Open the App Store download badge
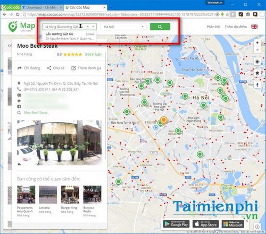 click(206, 224)
